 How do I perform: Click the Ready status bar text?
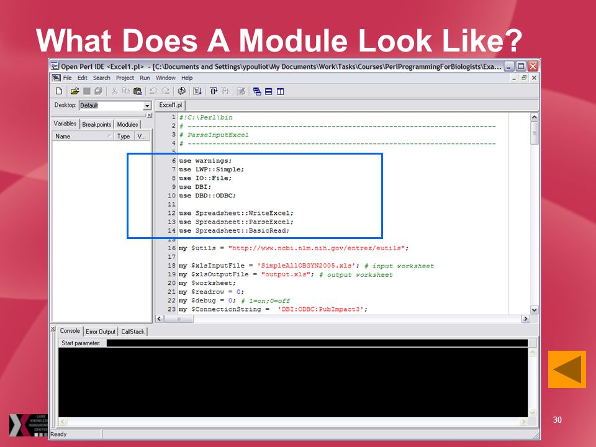click(x=58, y=434)
